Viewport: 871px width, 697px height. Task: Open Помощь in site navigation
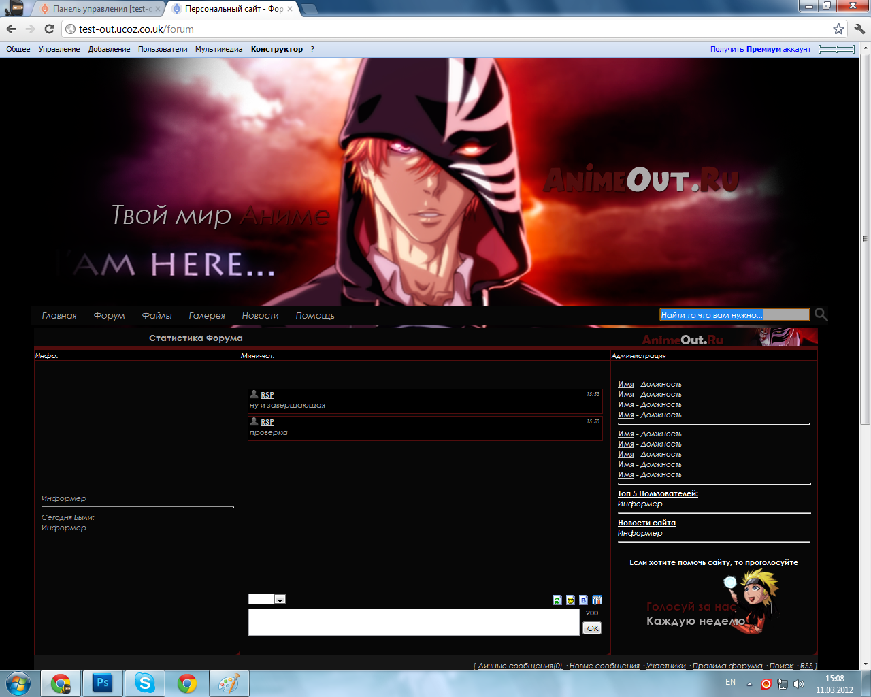tap(315, 315)
